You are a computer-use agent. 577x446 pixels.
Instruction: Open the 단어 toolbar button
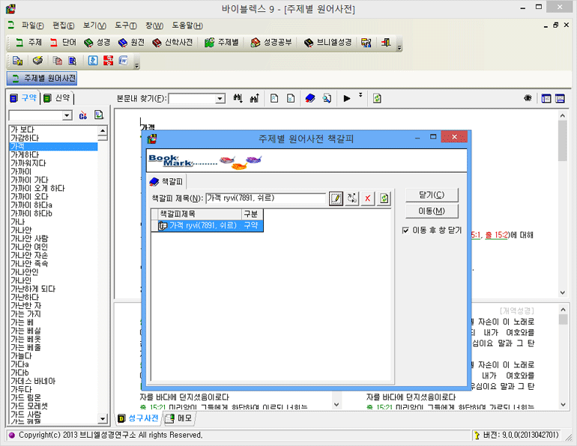(x=63, y=42)
